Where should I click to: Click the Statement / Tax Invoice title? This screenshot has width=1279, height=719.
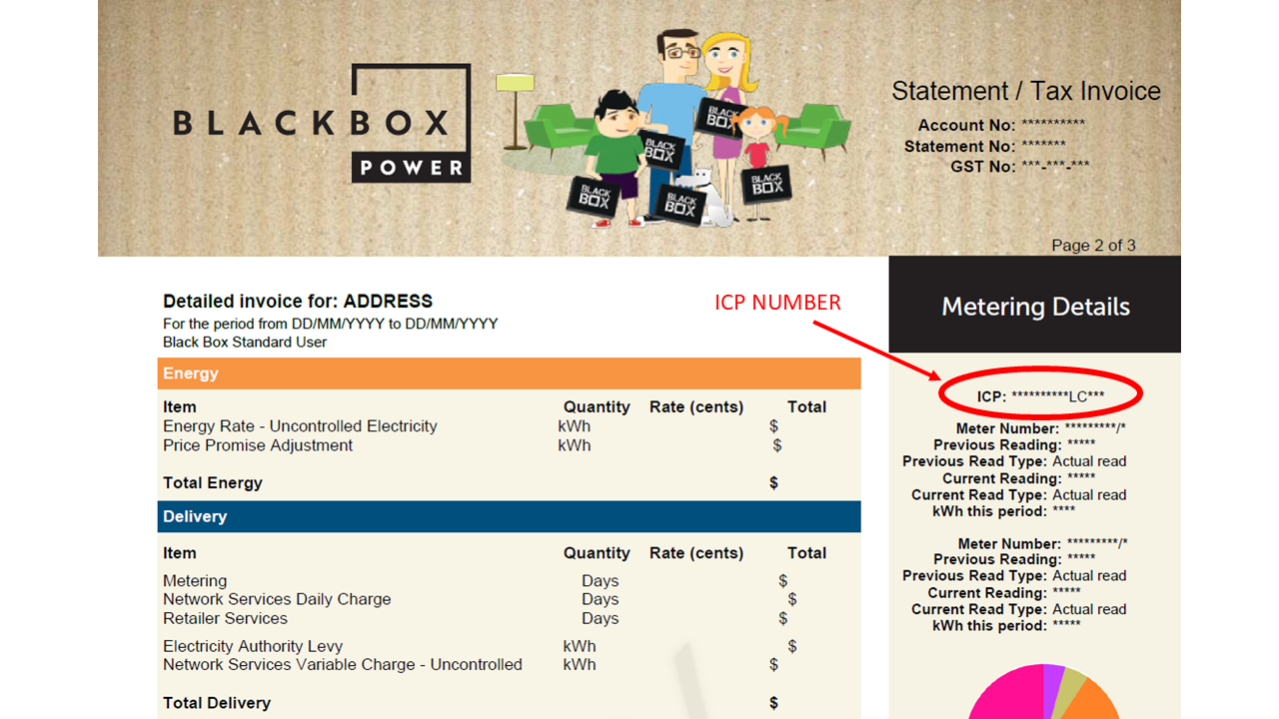point(1025,91)
